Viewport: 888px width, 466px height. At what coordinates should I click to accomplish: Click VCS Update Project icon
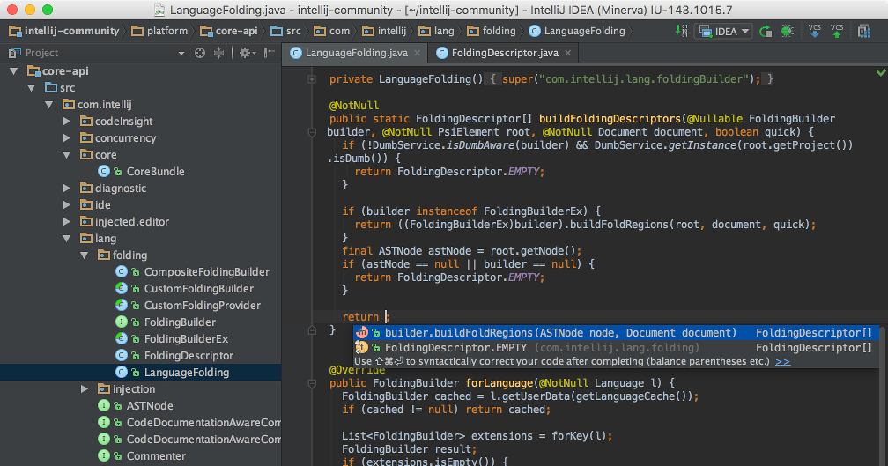pos(815,31)
